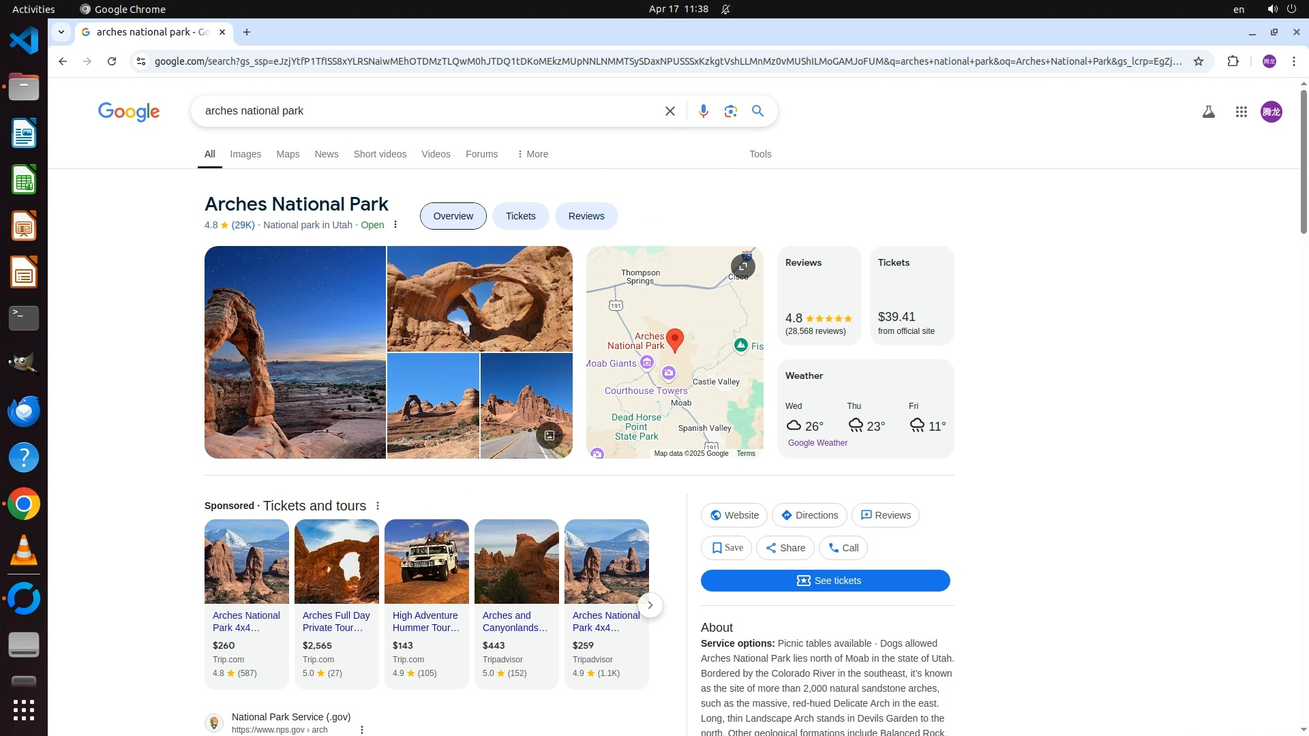Reload the current page

112,61
